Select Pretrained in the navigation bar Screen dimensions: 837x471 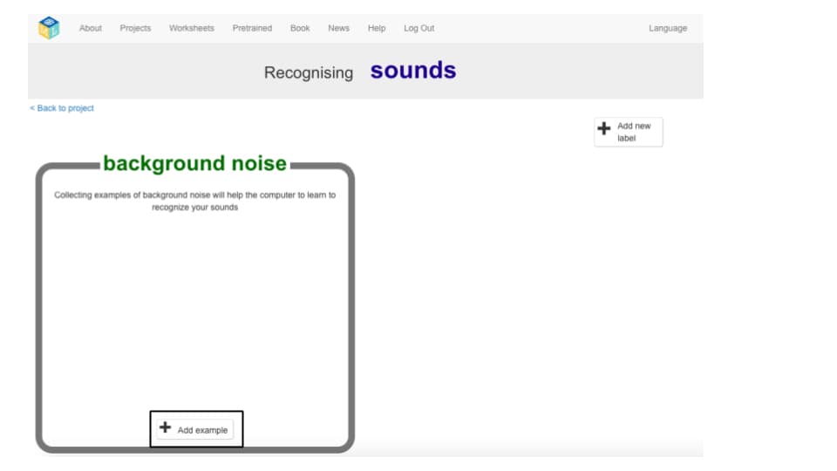coord(252,28)
